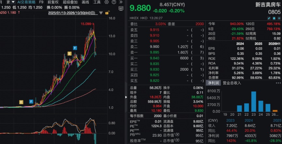
Task: Open the chart settings gear icon
Action: 106,2
